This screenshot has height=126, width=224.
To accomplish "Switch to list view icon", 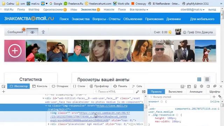I will point(207,79).
